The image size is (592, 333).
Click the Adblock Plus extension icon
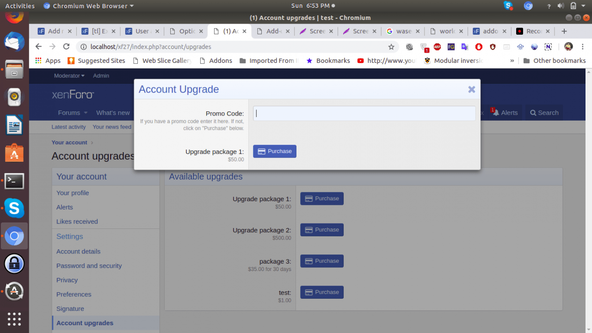437,47
